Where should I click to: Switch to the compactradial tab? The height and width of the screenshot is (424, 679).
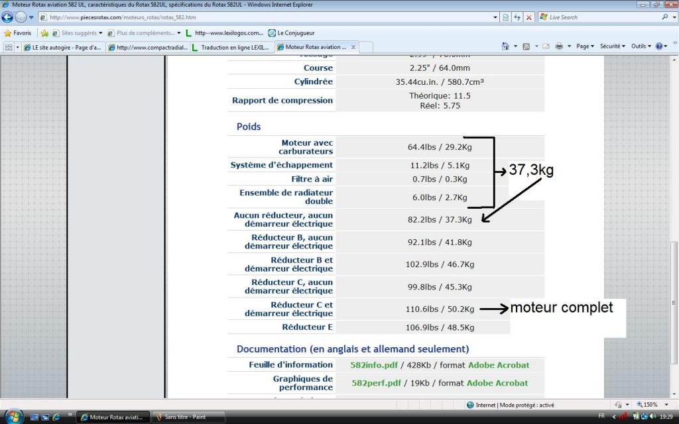click(148, 47)
